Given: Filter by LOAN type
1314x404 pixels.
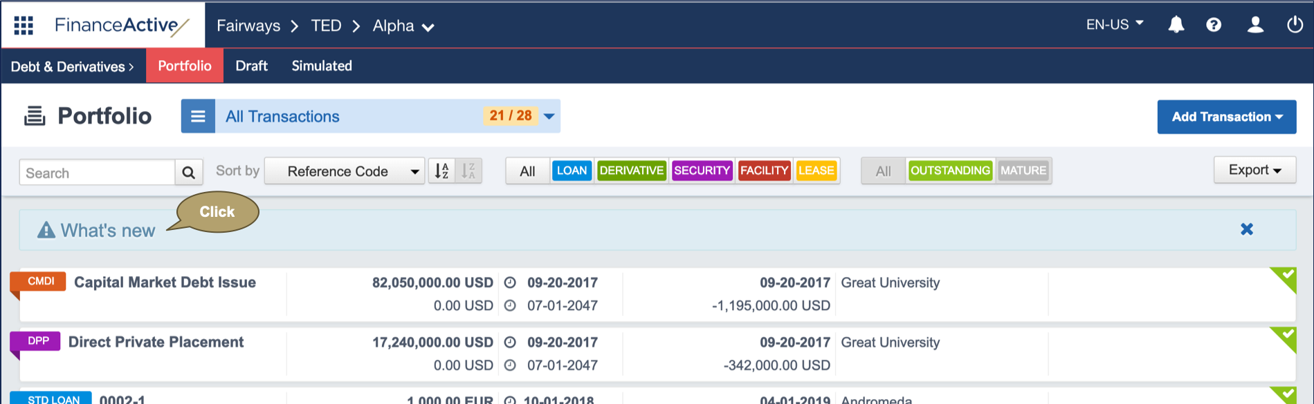Looking at the screenshot, I should click(x=572, y=171).
